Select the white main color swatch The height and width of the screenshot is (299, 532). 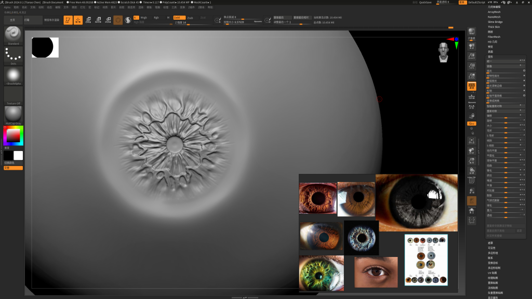pos(18,156)
